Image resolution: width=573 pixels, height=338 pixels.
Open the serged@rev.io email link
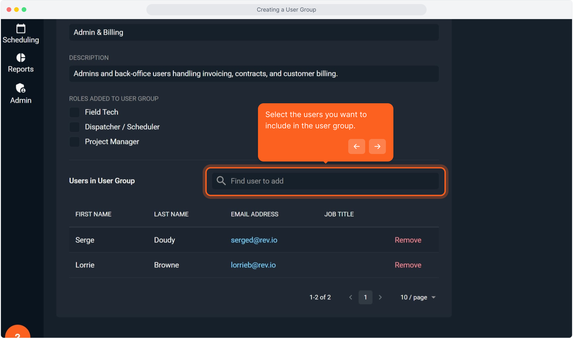[x=254, y=240]
